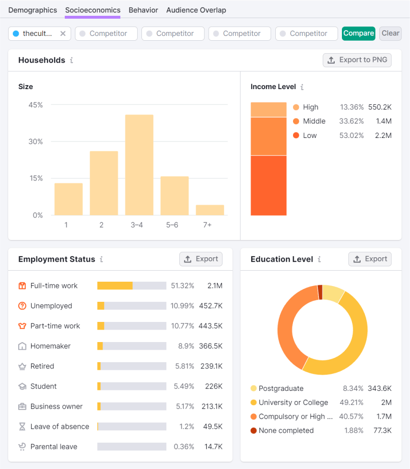The image size is (410, 469).
Task: Click the Business owner briefcase icon
Action: tap(22, 406)
